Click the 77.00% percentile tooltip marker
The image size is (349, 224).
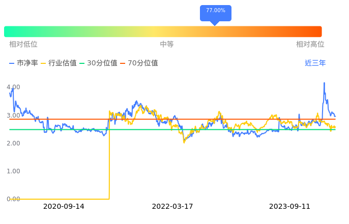point(215,11)
